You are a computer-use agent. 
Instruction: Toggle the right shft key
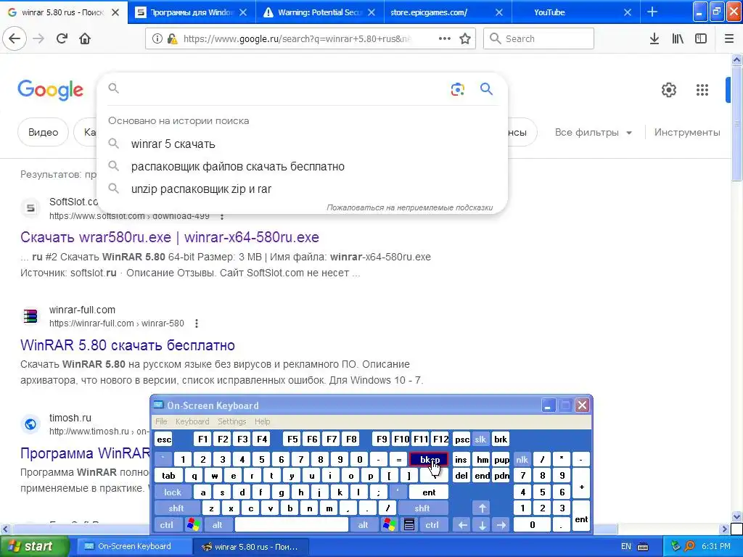click(x=422, y=508)
